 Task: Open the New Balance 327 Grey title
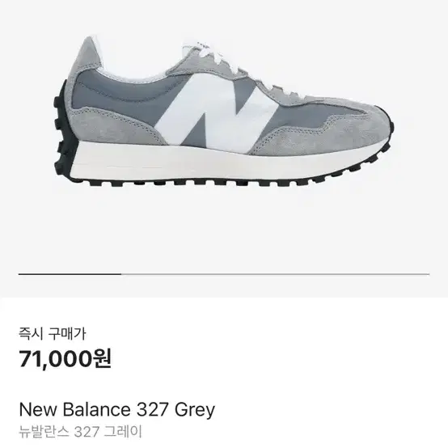[117, 409]
